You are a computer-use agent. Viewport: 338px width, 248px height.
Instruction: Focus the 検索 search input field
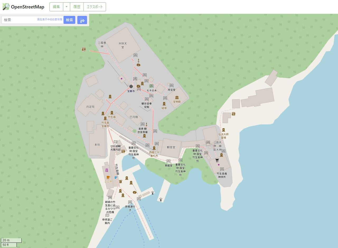[x=32, y=20]
